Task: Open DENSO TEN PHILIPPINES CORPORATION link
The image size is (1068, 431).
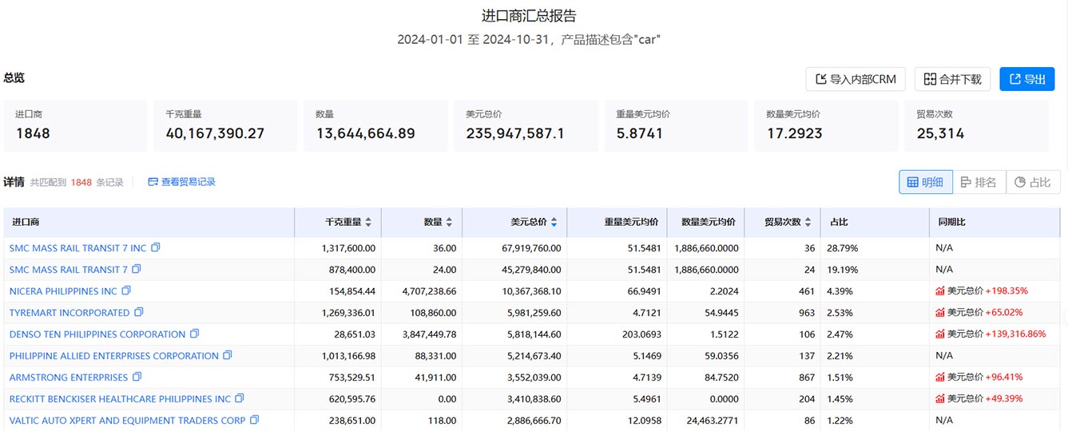Action: (97, 334)
